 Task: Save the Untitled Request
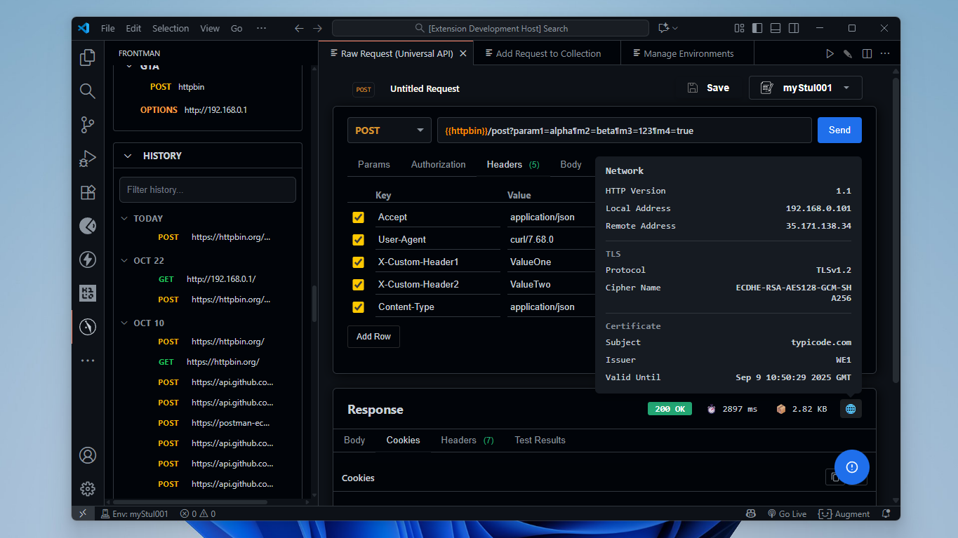(708, 88)
